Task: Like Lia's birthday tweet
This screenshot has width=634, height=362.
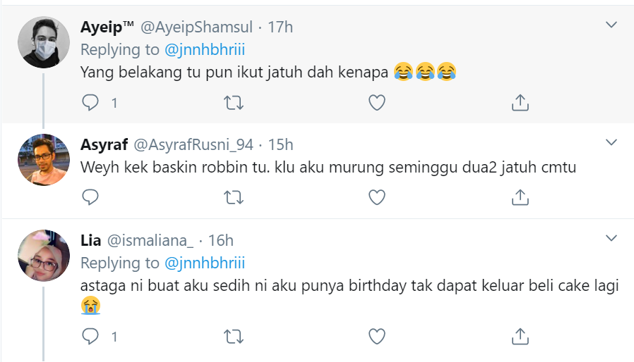Action: (x=377, y=336)
